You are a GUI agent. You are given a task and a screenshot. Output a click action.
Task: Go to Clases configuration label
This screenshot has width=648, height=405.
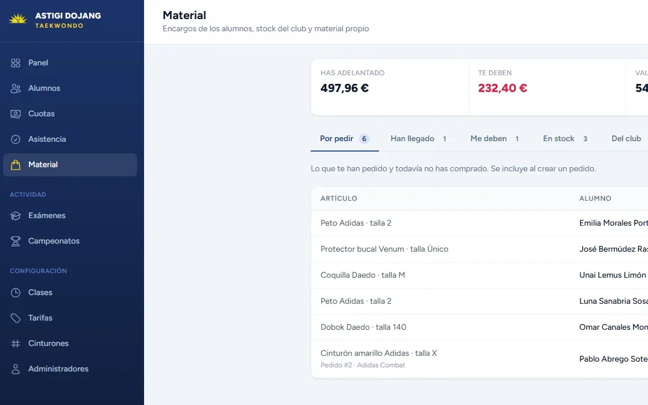(x=40, y=293)
